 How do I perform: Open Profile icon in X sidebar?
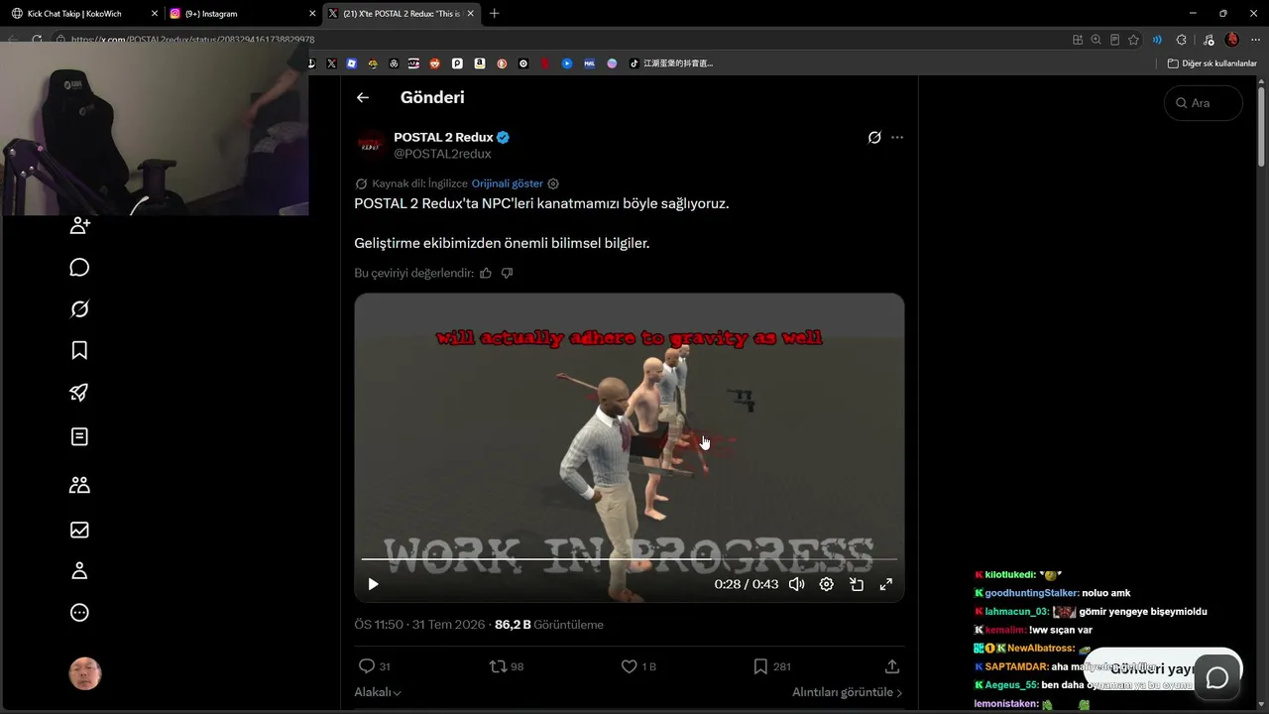80,571
